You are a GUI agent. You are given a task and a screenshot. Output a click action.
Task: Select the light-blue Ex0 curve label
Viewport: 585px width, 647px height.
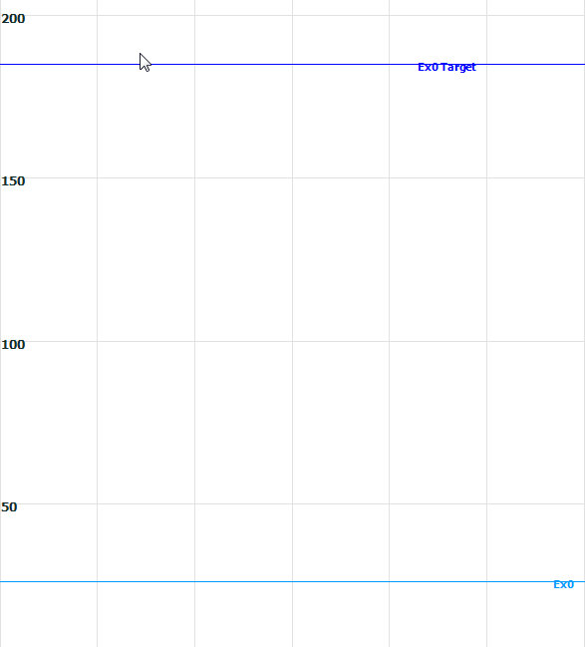[x=563, y=585]
